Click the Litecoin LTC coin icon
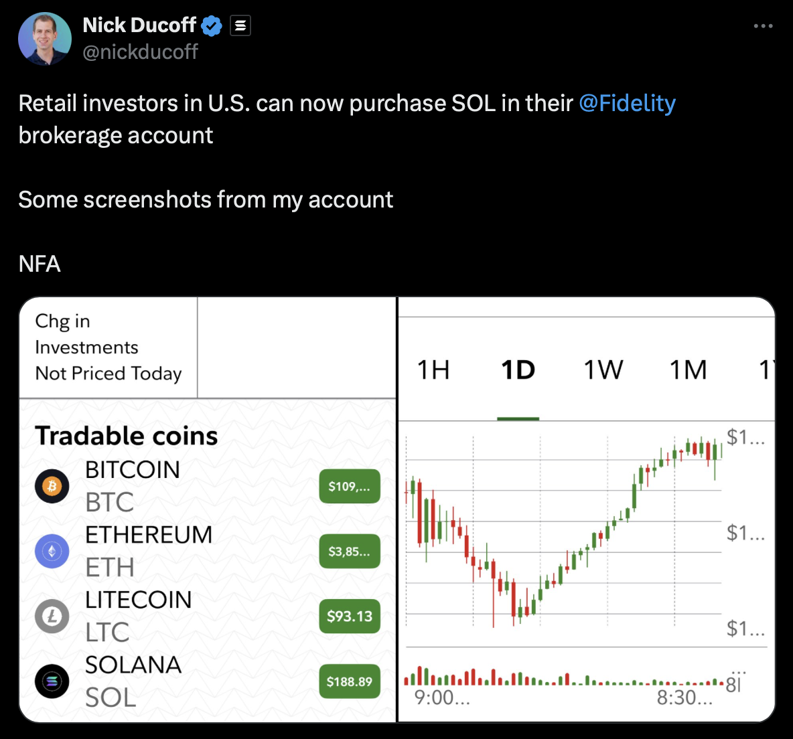The image size is (793, 739). pyautogui.click(x=52, y=616)
